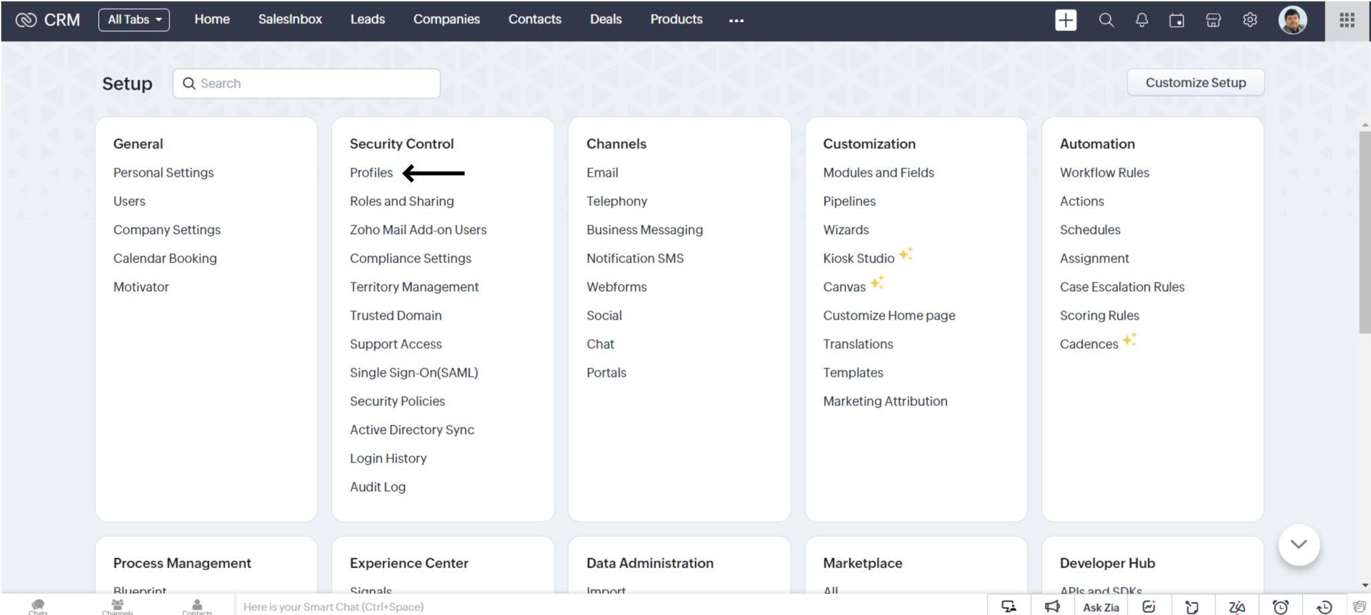Collapse the page with the chevron button
1371x615 pixels.
1297,545
